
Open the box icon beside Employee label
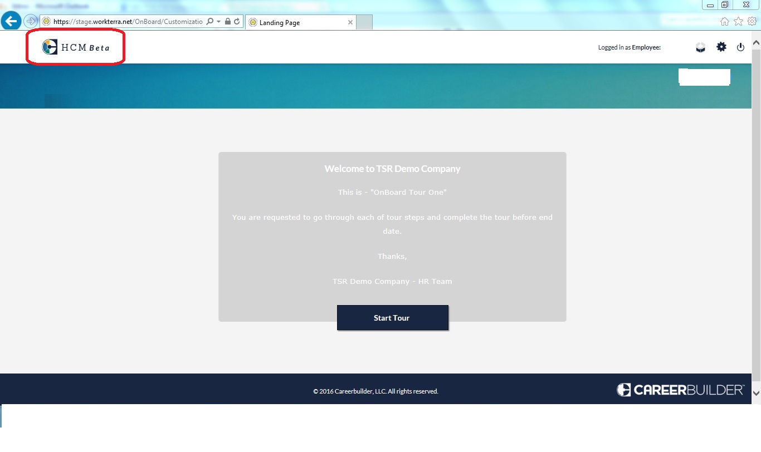click(x=700, y=48)
